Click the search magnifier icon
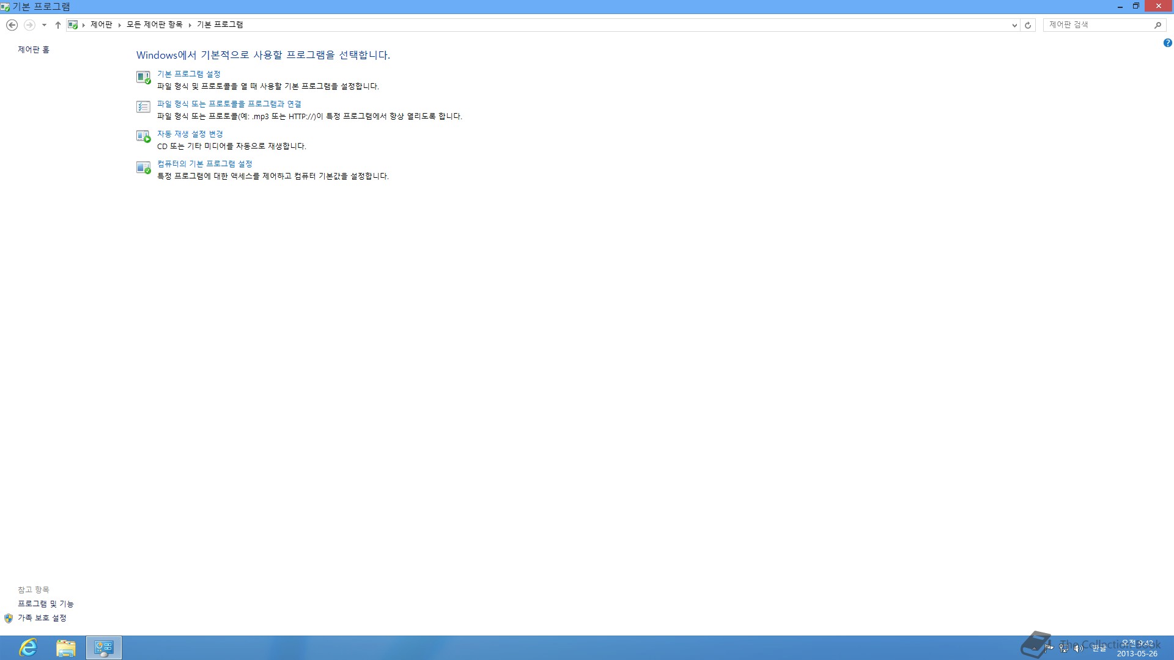 tap(1157, 25)
